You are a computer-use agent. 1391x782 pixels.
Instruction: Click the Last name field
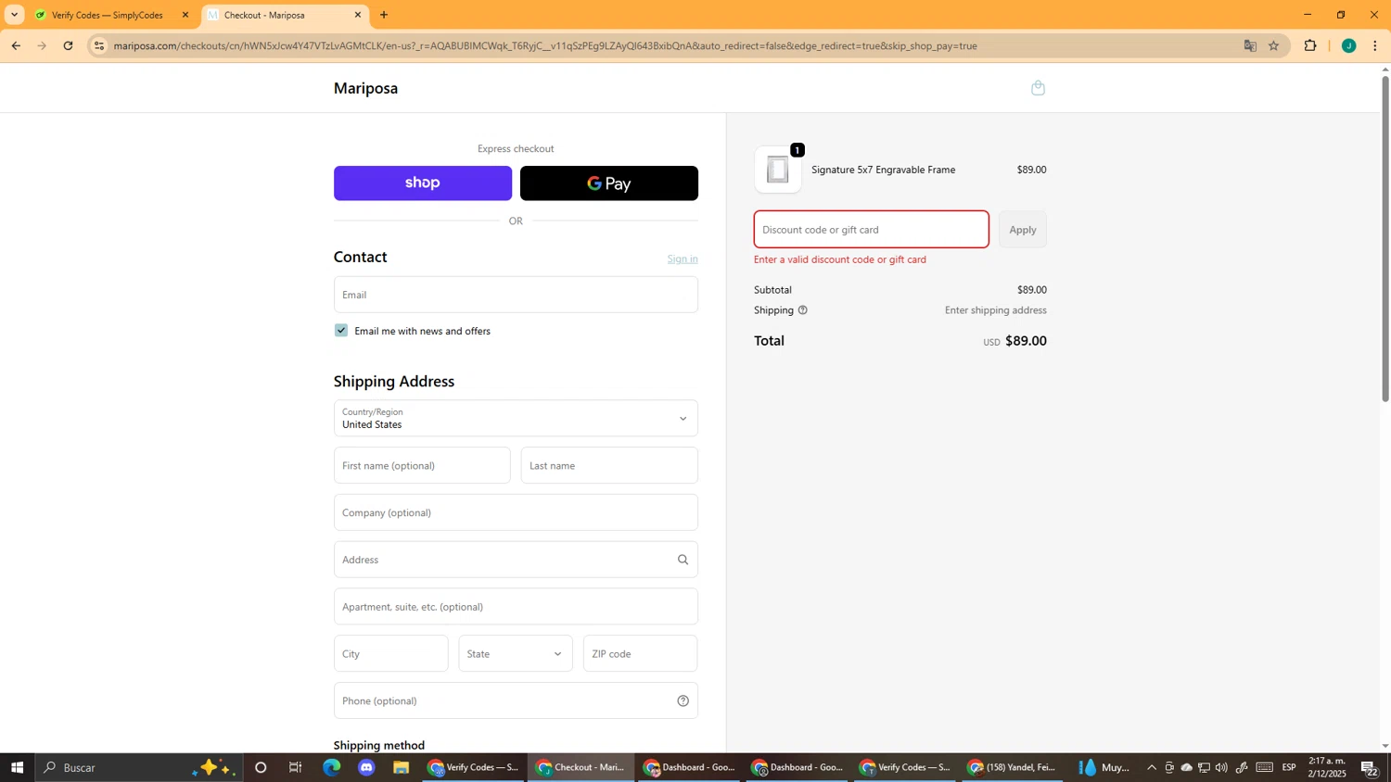609,465
